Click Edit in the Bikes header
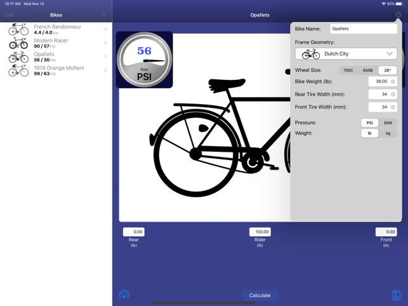Image resolution: width=408 pixels, height=306 pixels. point(10,15)
